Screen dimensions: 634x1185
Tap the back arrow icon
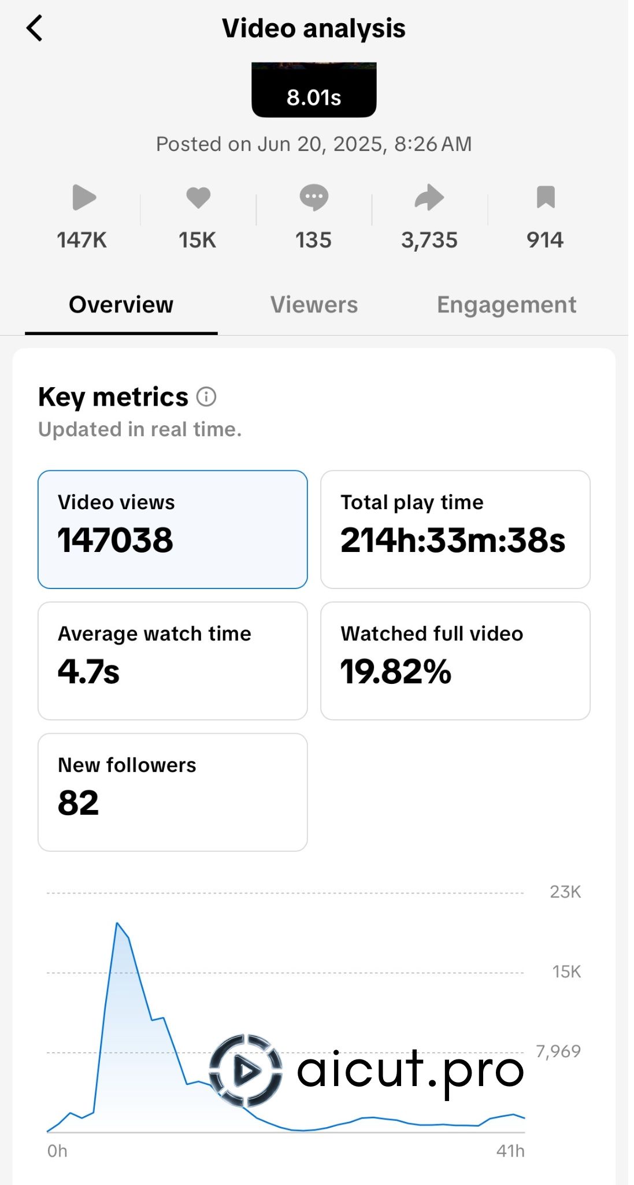click(35, 28)
